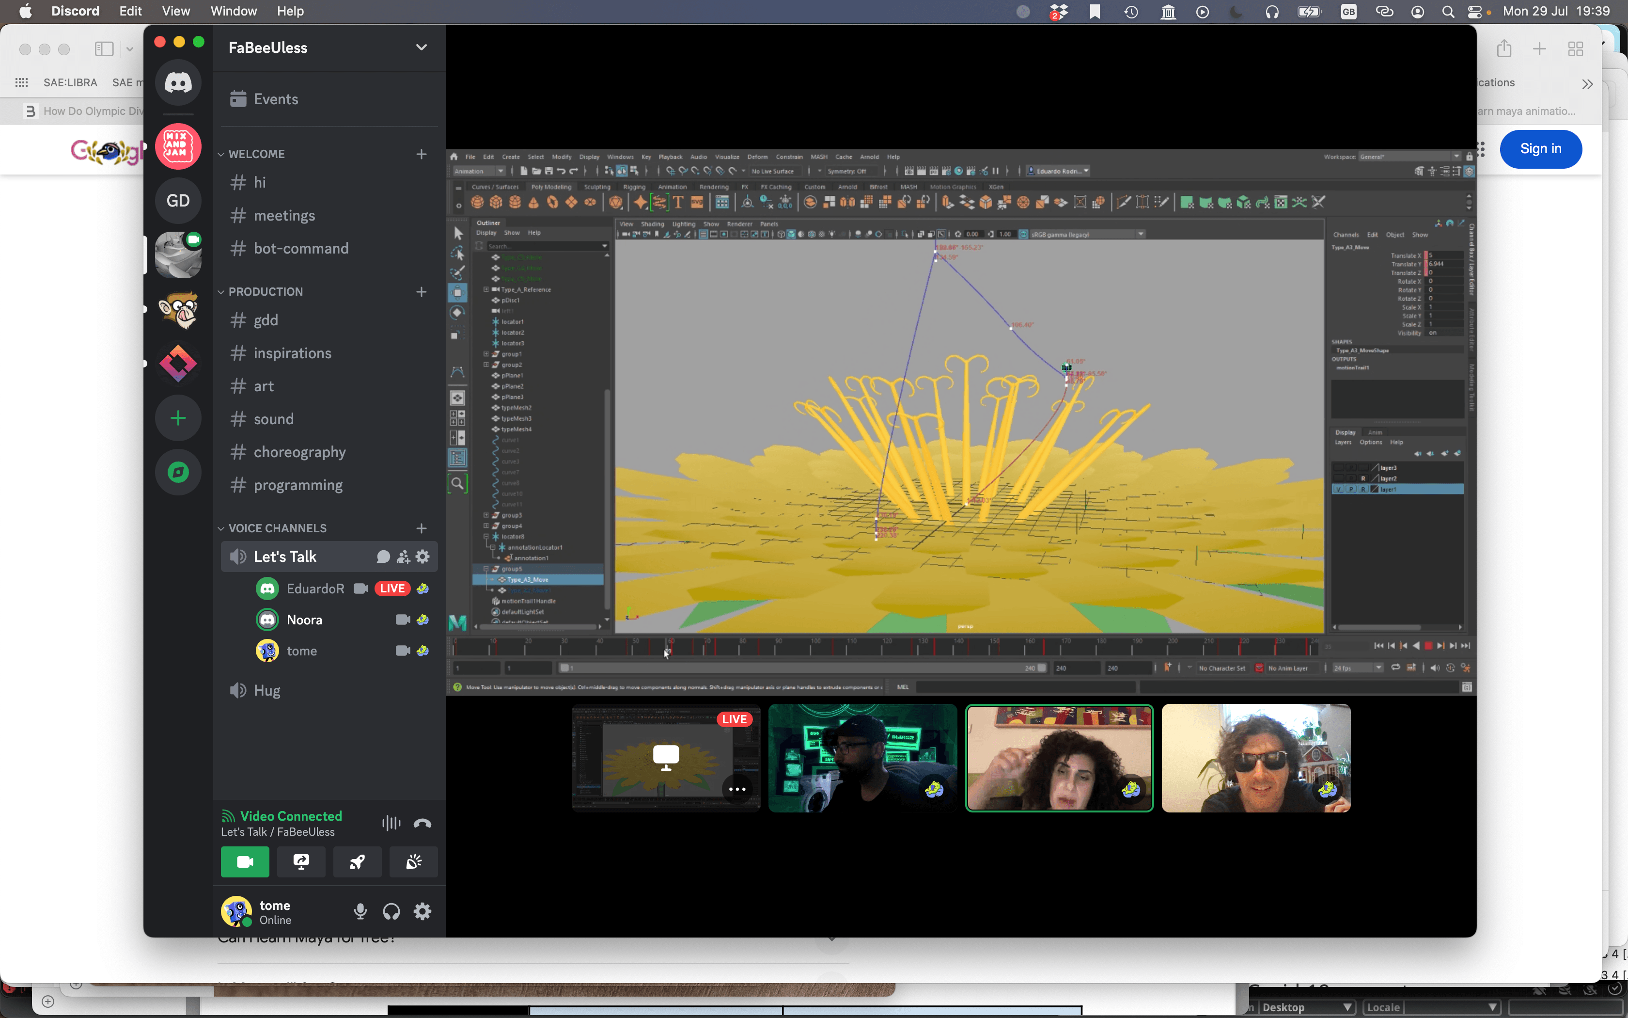
Task: Open the View menu in menu bar
Action: coord(175,11)
